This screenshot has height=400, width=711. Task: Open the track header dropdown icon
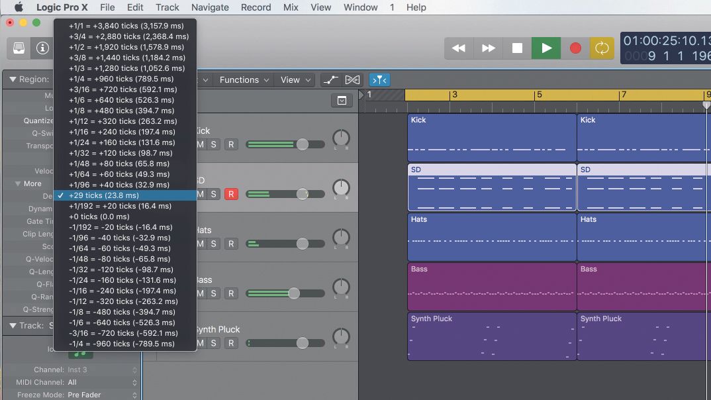(x=342, y=100)
